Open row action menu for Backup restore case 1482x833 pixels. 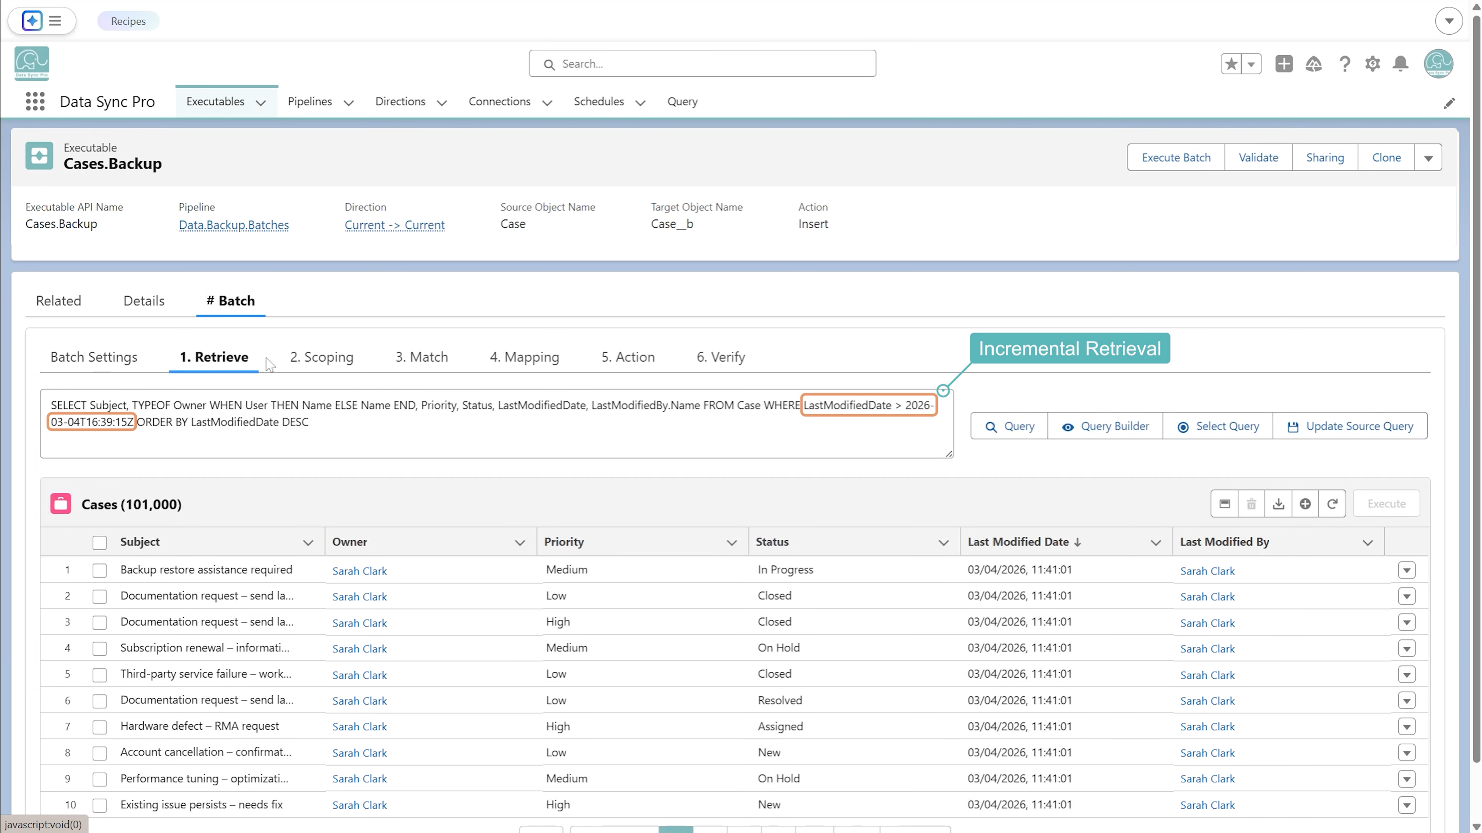pos(1407,570)
